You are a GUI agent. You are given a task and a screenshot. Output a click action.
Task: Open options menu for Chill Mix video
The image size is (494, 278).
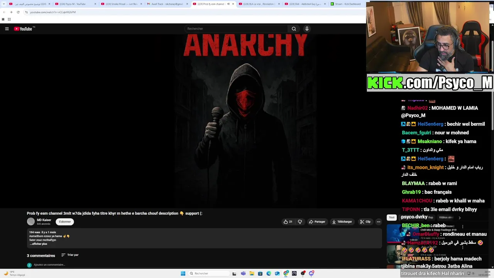pos(462,227)
